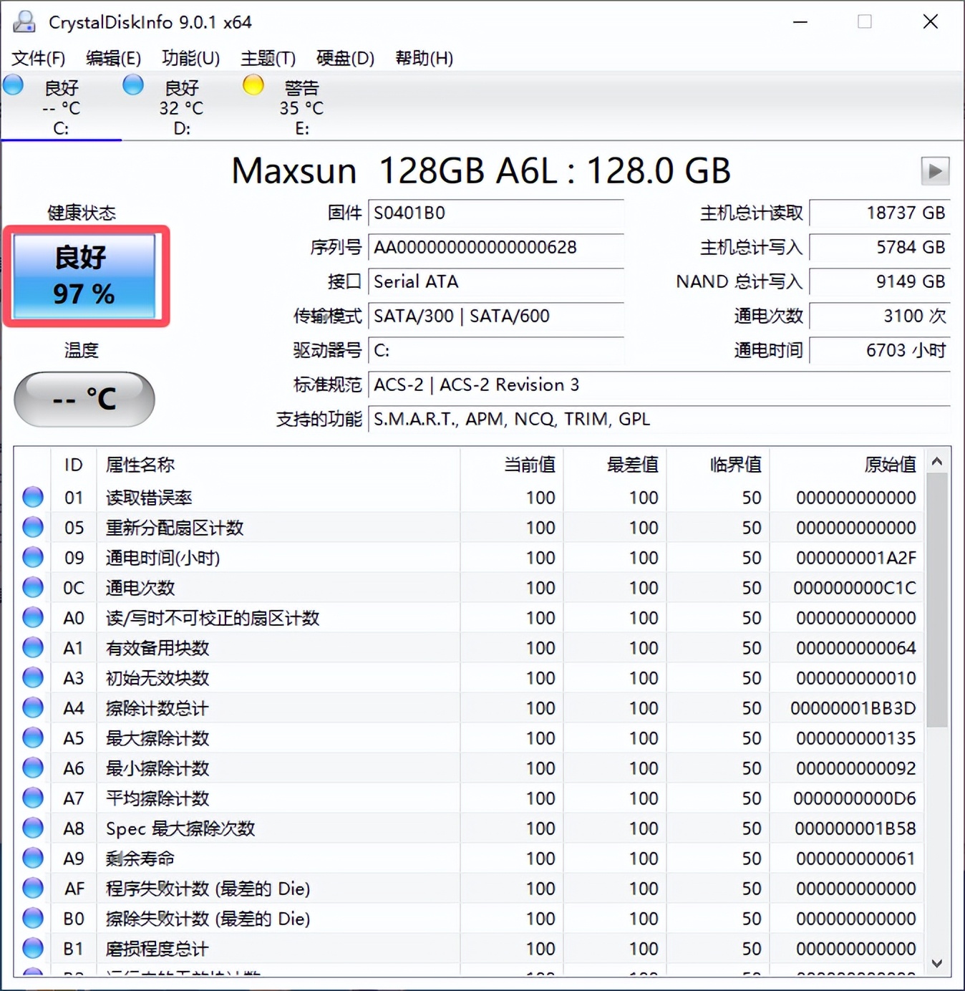Go to next disk with arrow button

click(935, 171)
